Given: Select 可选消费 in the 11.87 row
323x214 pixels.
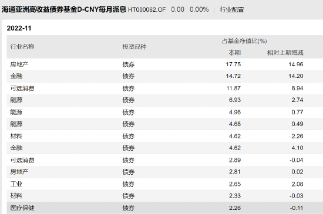Looking at the screenshot, I should (22, 89).
